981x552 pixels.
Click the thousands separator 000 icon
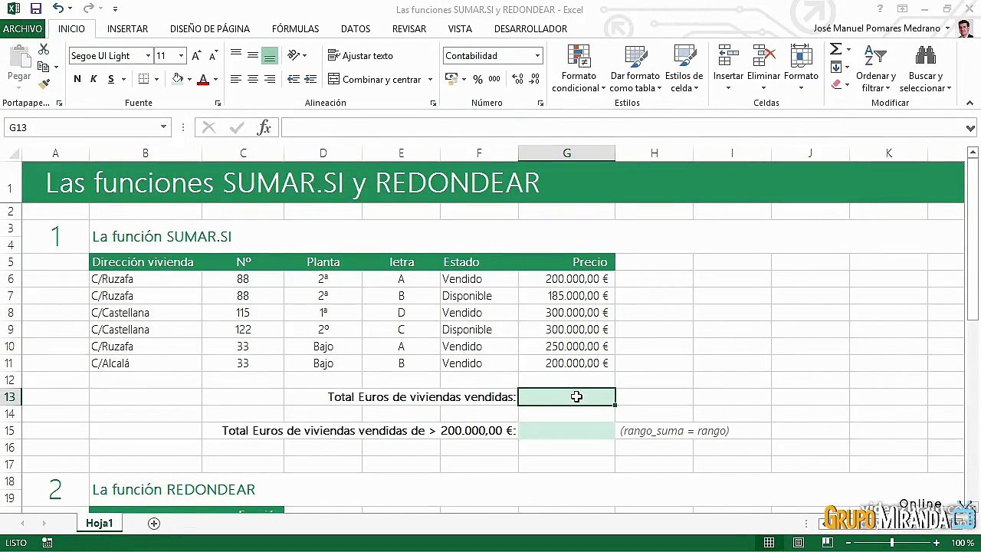click(494, 79)
